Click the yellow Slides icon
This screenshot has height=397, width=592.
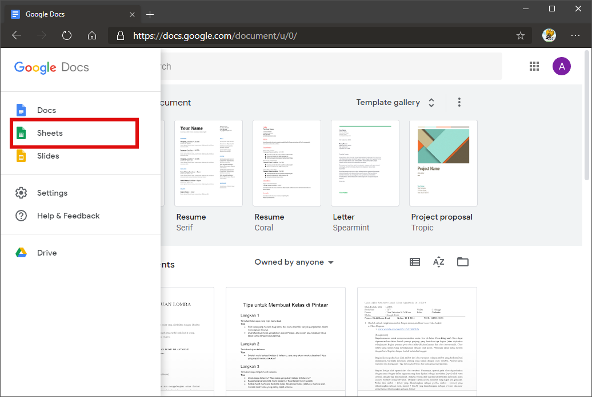[x=21, y=156]
